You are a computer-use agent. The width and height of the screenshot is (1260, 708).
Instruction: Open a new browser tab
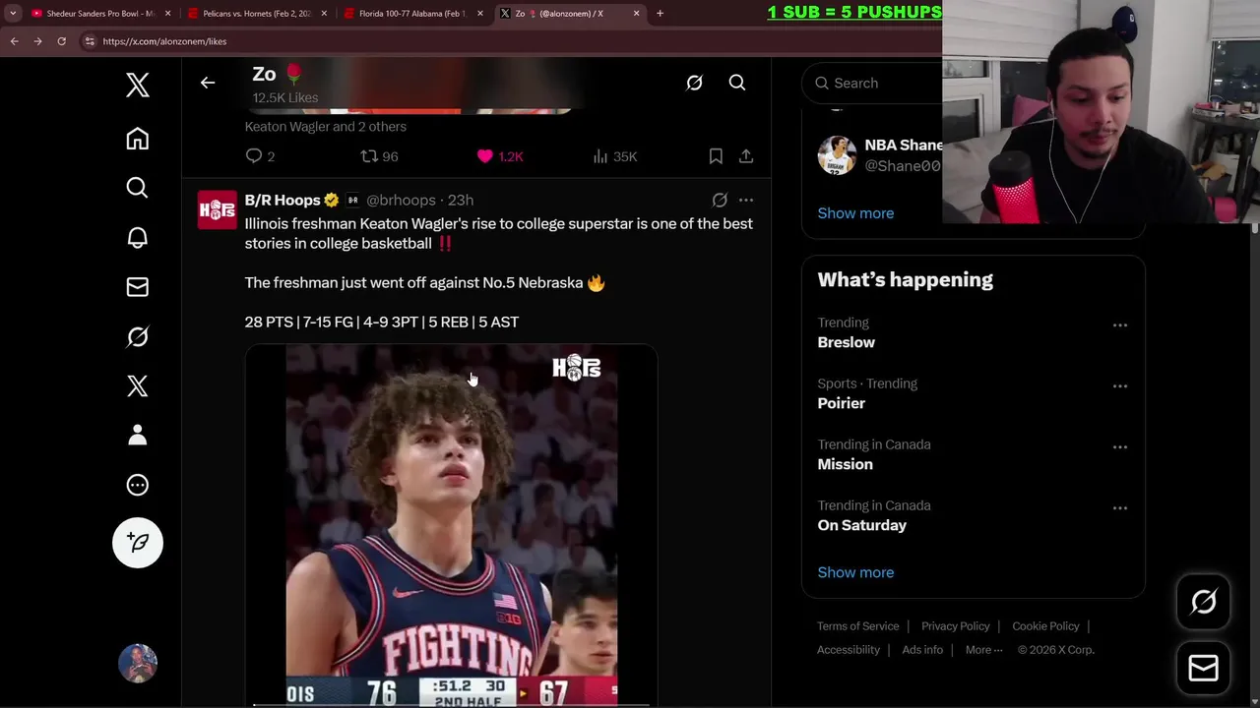tap(660, 14)
